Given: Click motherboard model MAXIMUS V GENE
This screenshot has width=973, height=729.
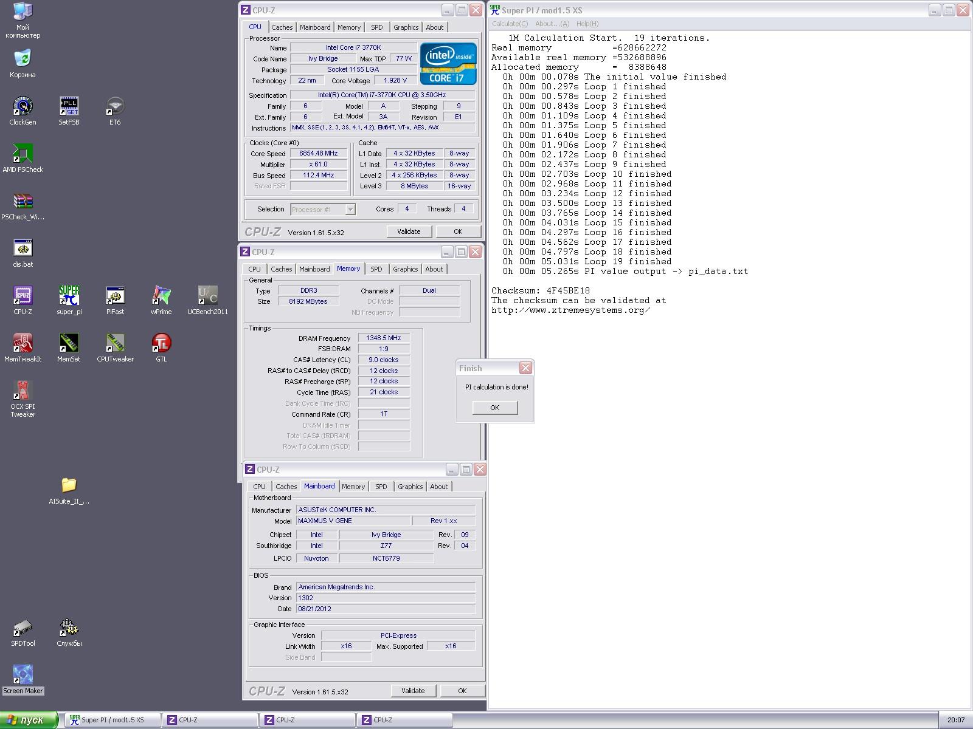Looking at the screenshot, I should point(353,521).
